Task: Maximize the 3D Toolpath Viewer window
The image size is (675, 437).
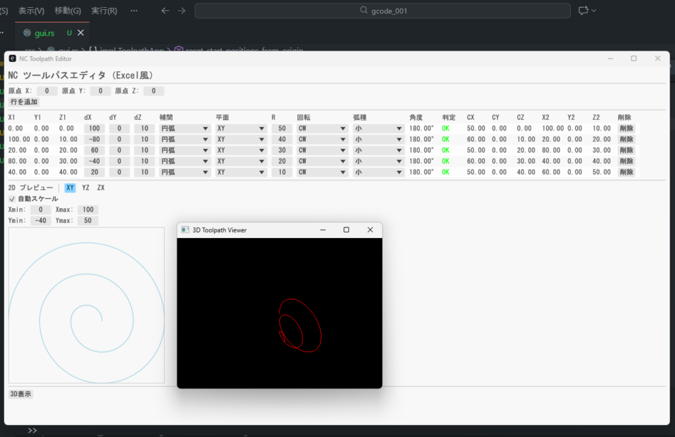Action: point(346,229)
